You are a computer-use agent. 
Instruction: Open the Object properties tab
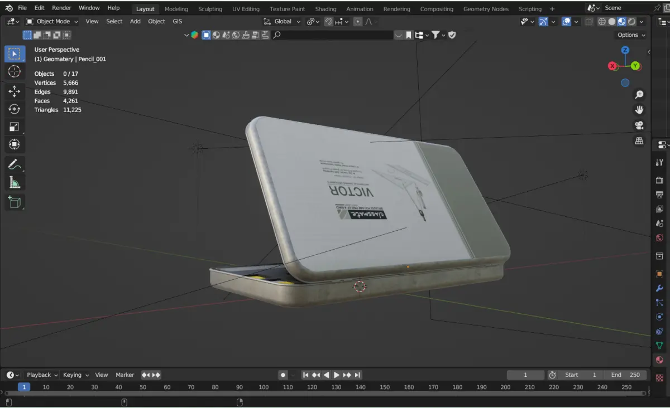(659, 274)
